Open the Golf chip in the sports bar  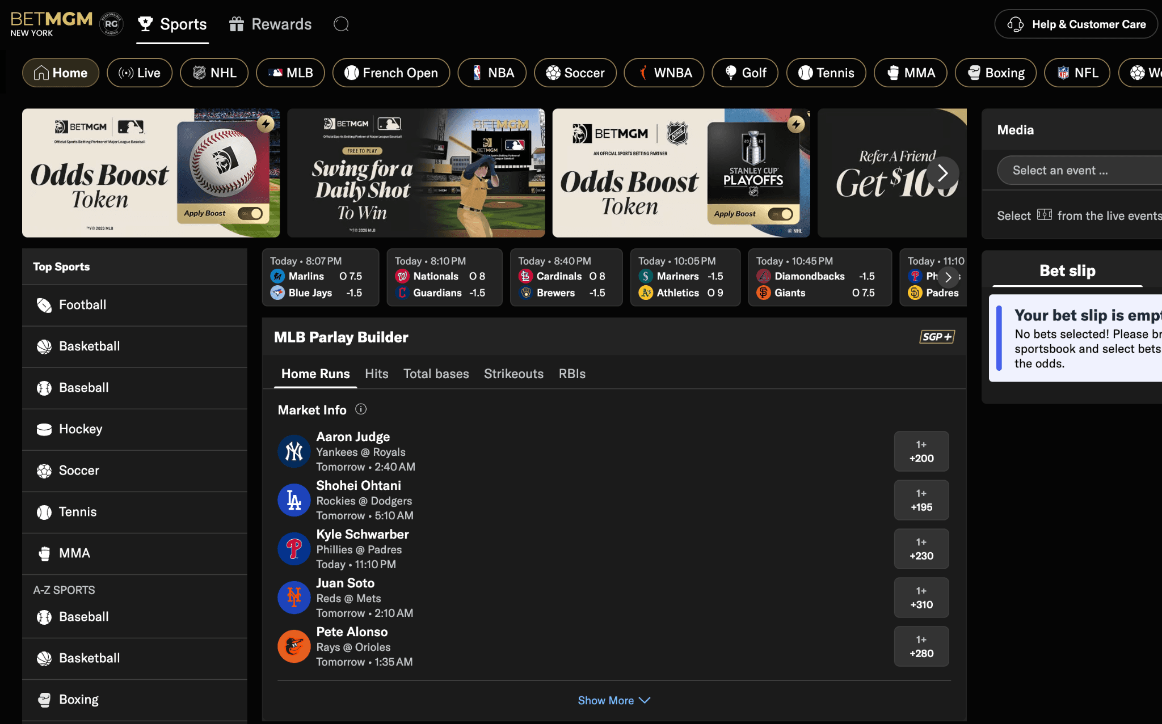click(x=745, y=73)
